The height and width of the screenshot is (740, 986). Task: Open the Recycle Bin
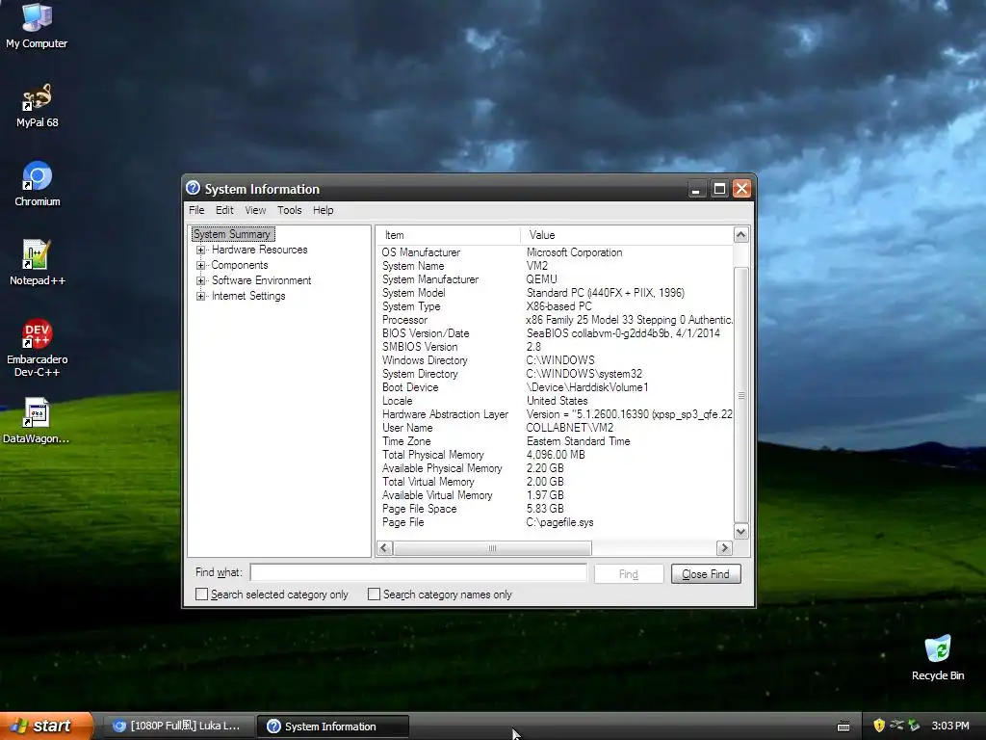pos(938,658)
